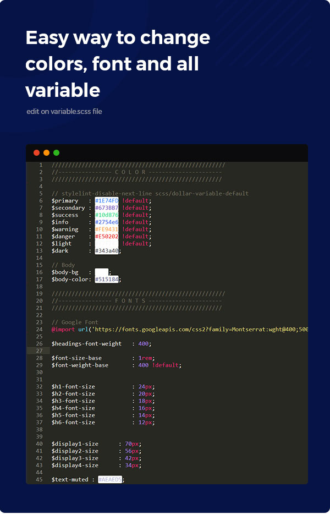Pick the $primary color swatch #1E74FD
330x514 pixels.
106,201
